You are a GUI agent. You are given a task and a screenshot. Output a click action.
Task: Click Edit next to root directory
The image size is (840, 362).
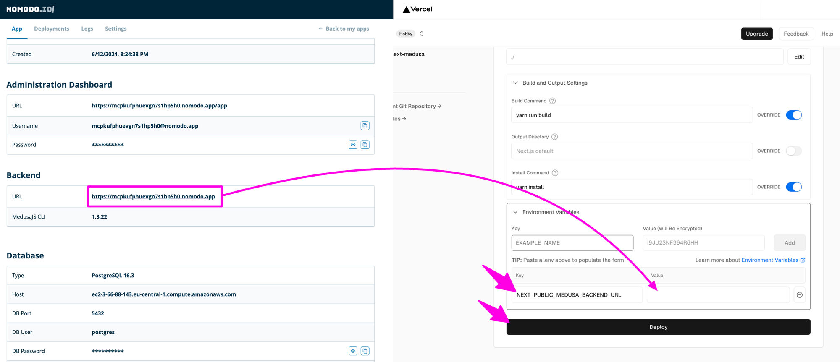pos(799,57)
